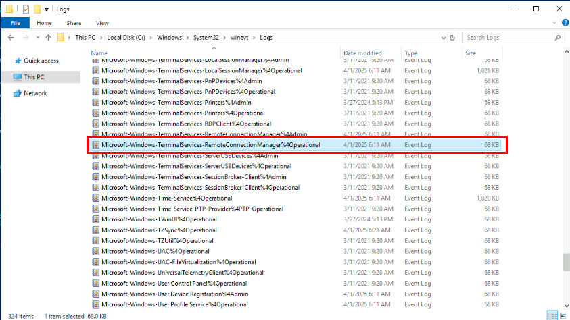This screenshot has height=320, width=570.
Task: Refresh the Logs folder view
Action: (x=452, y=38)
